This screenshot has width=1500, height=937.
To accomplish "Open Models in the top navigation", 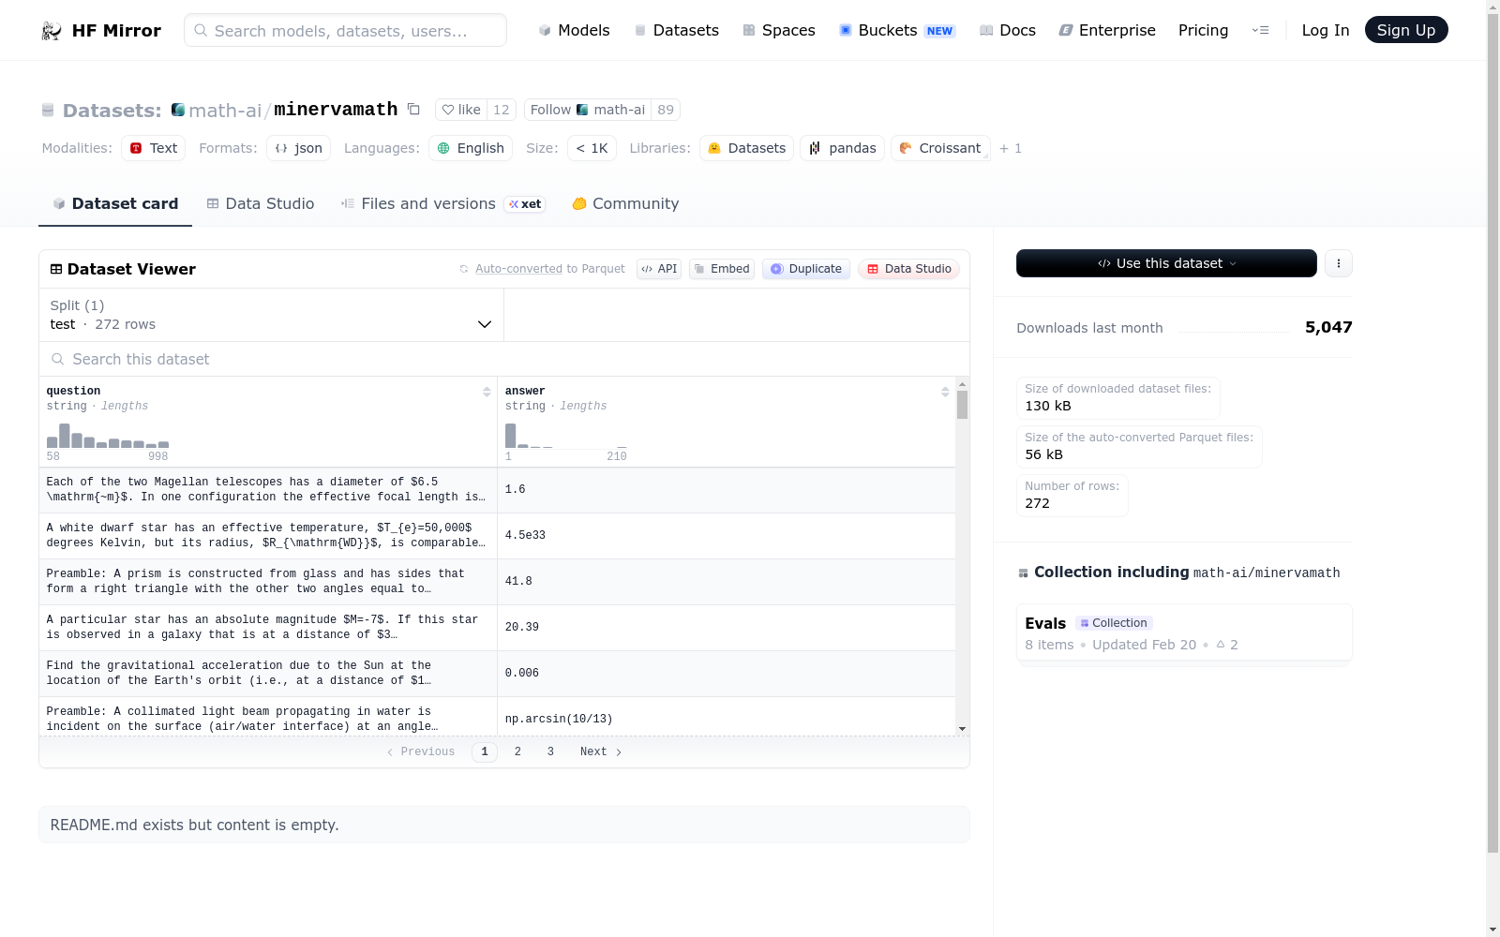I will coord(574,31).
